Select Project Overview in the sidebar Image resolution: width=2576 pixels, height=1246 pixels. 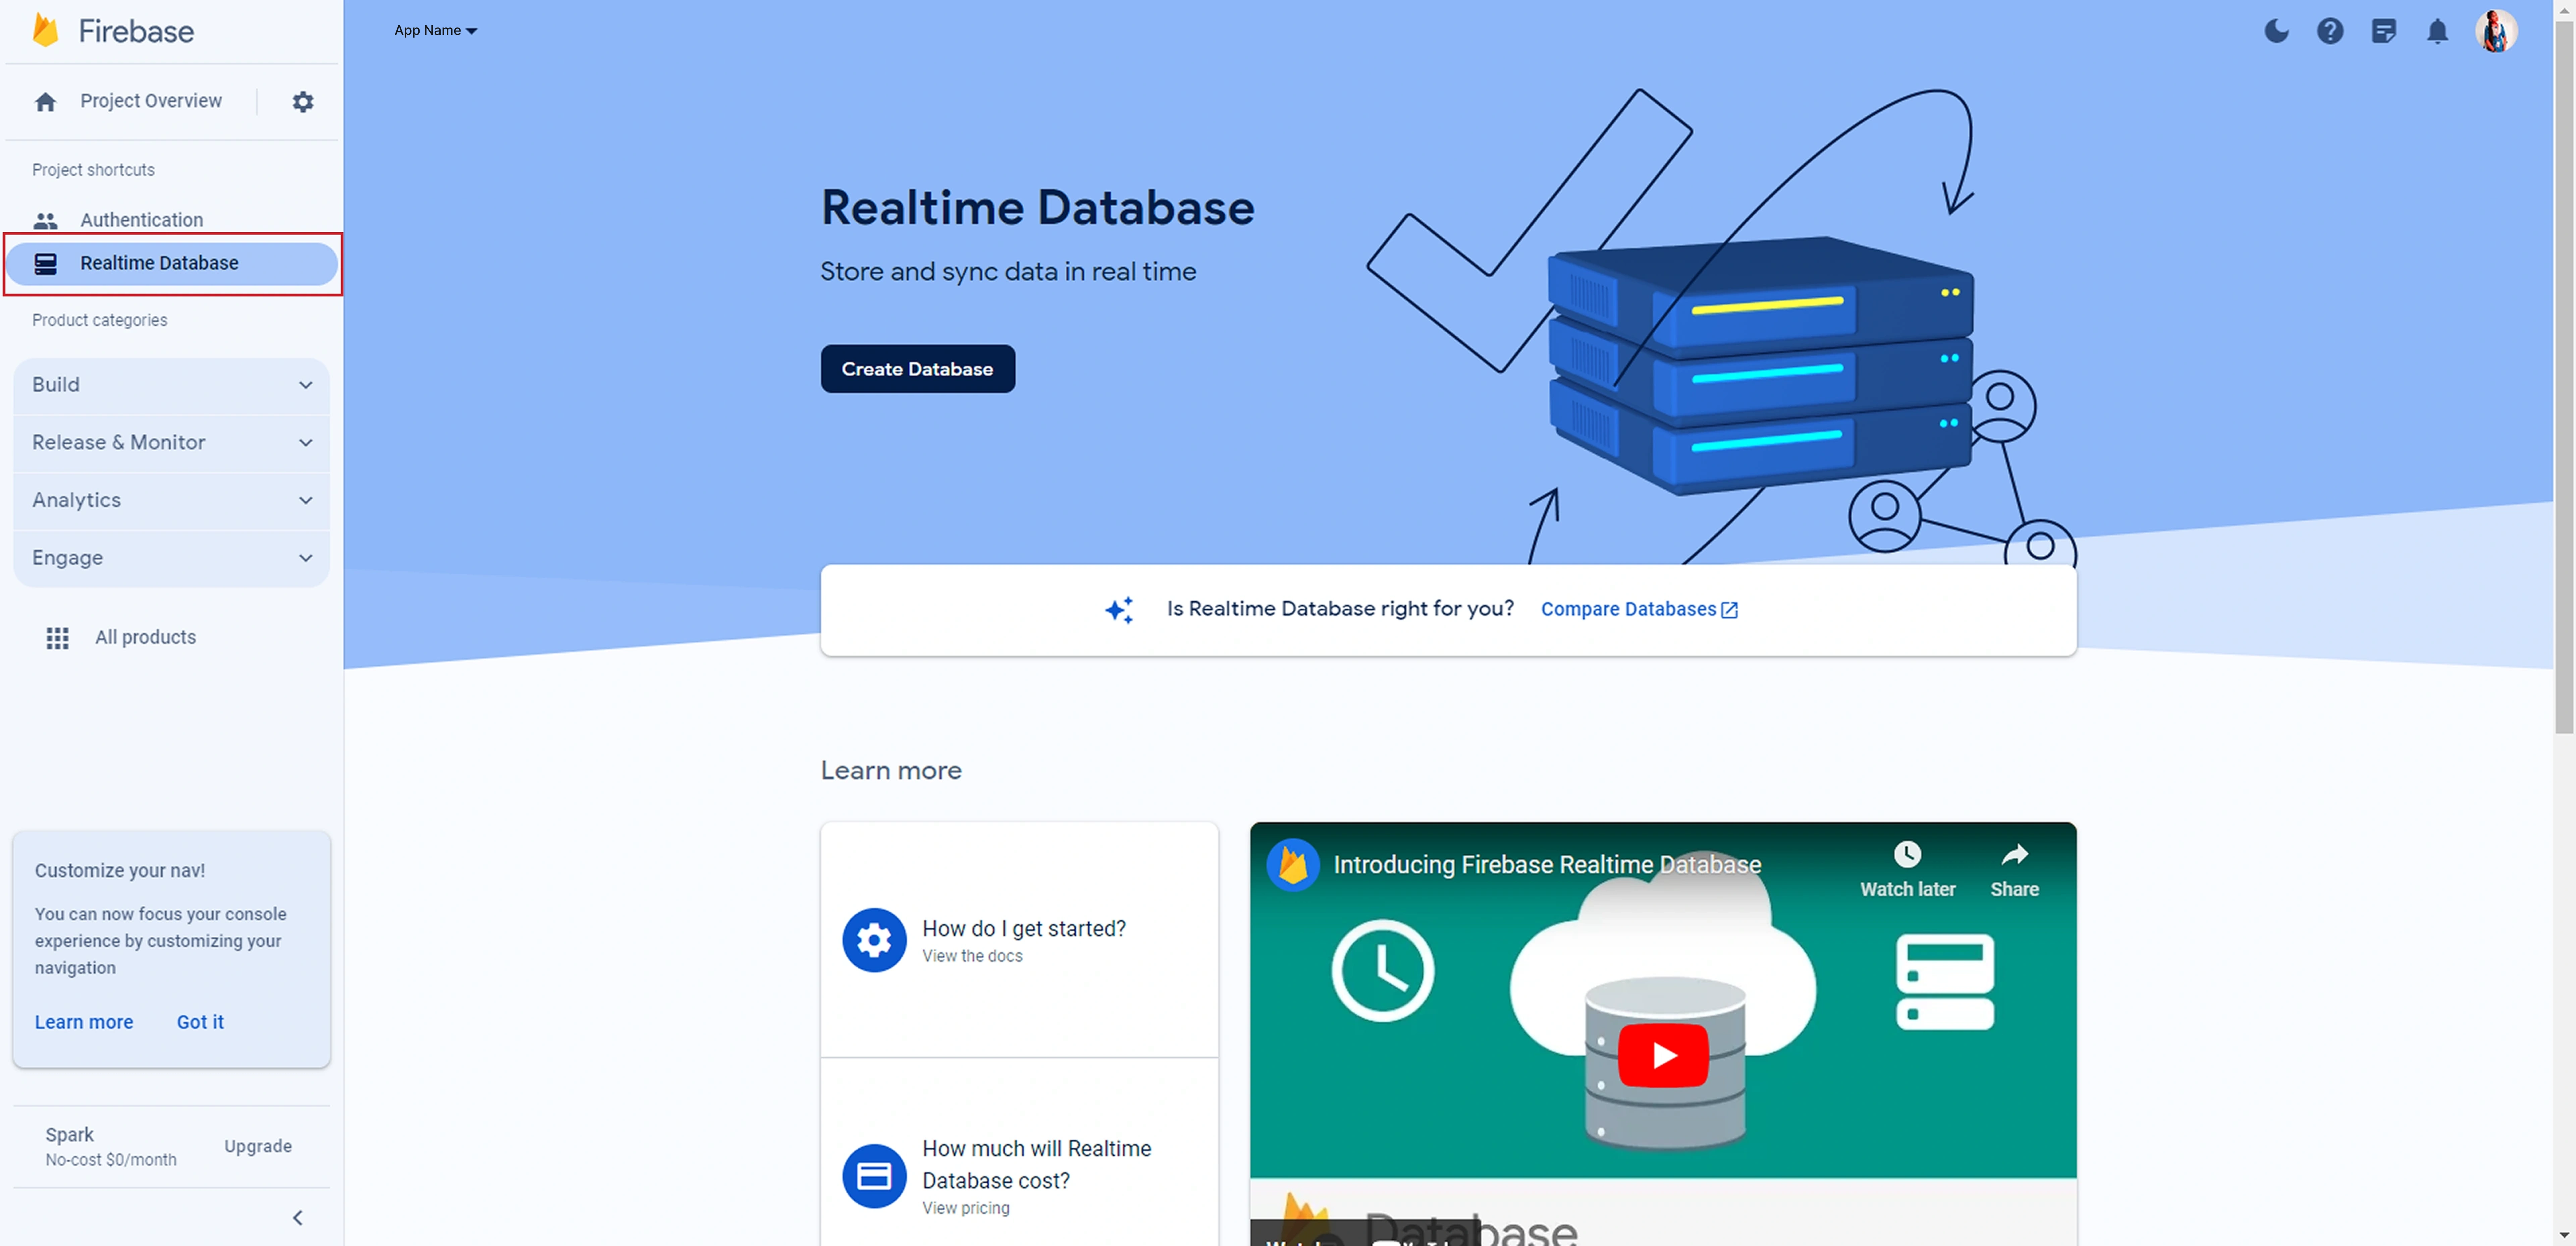tap(151, 101)
